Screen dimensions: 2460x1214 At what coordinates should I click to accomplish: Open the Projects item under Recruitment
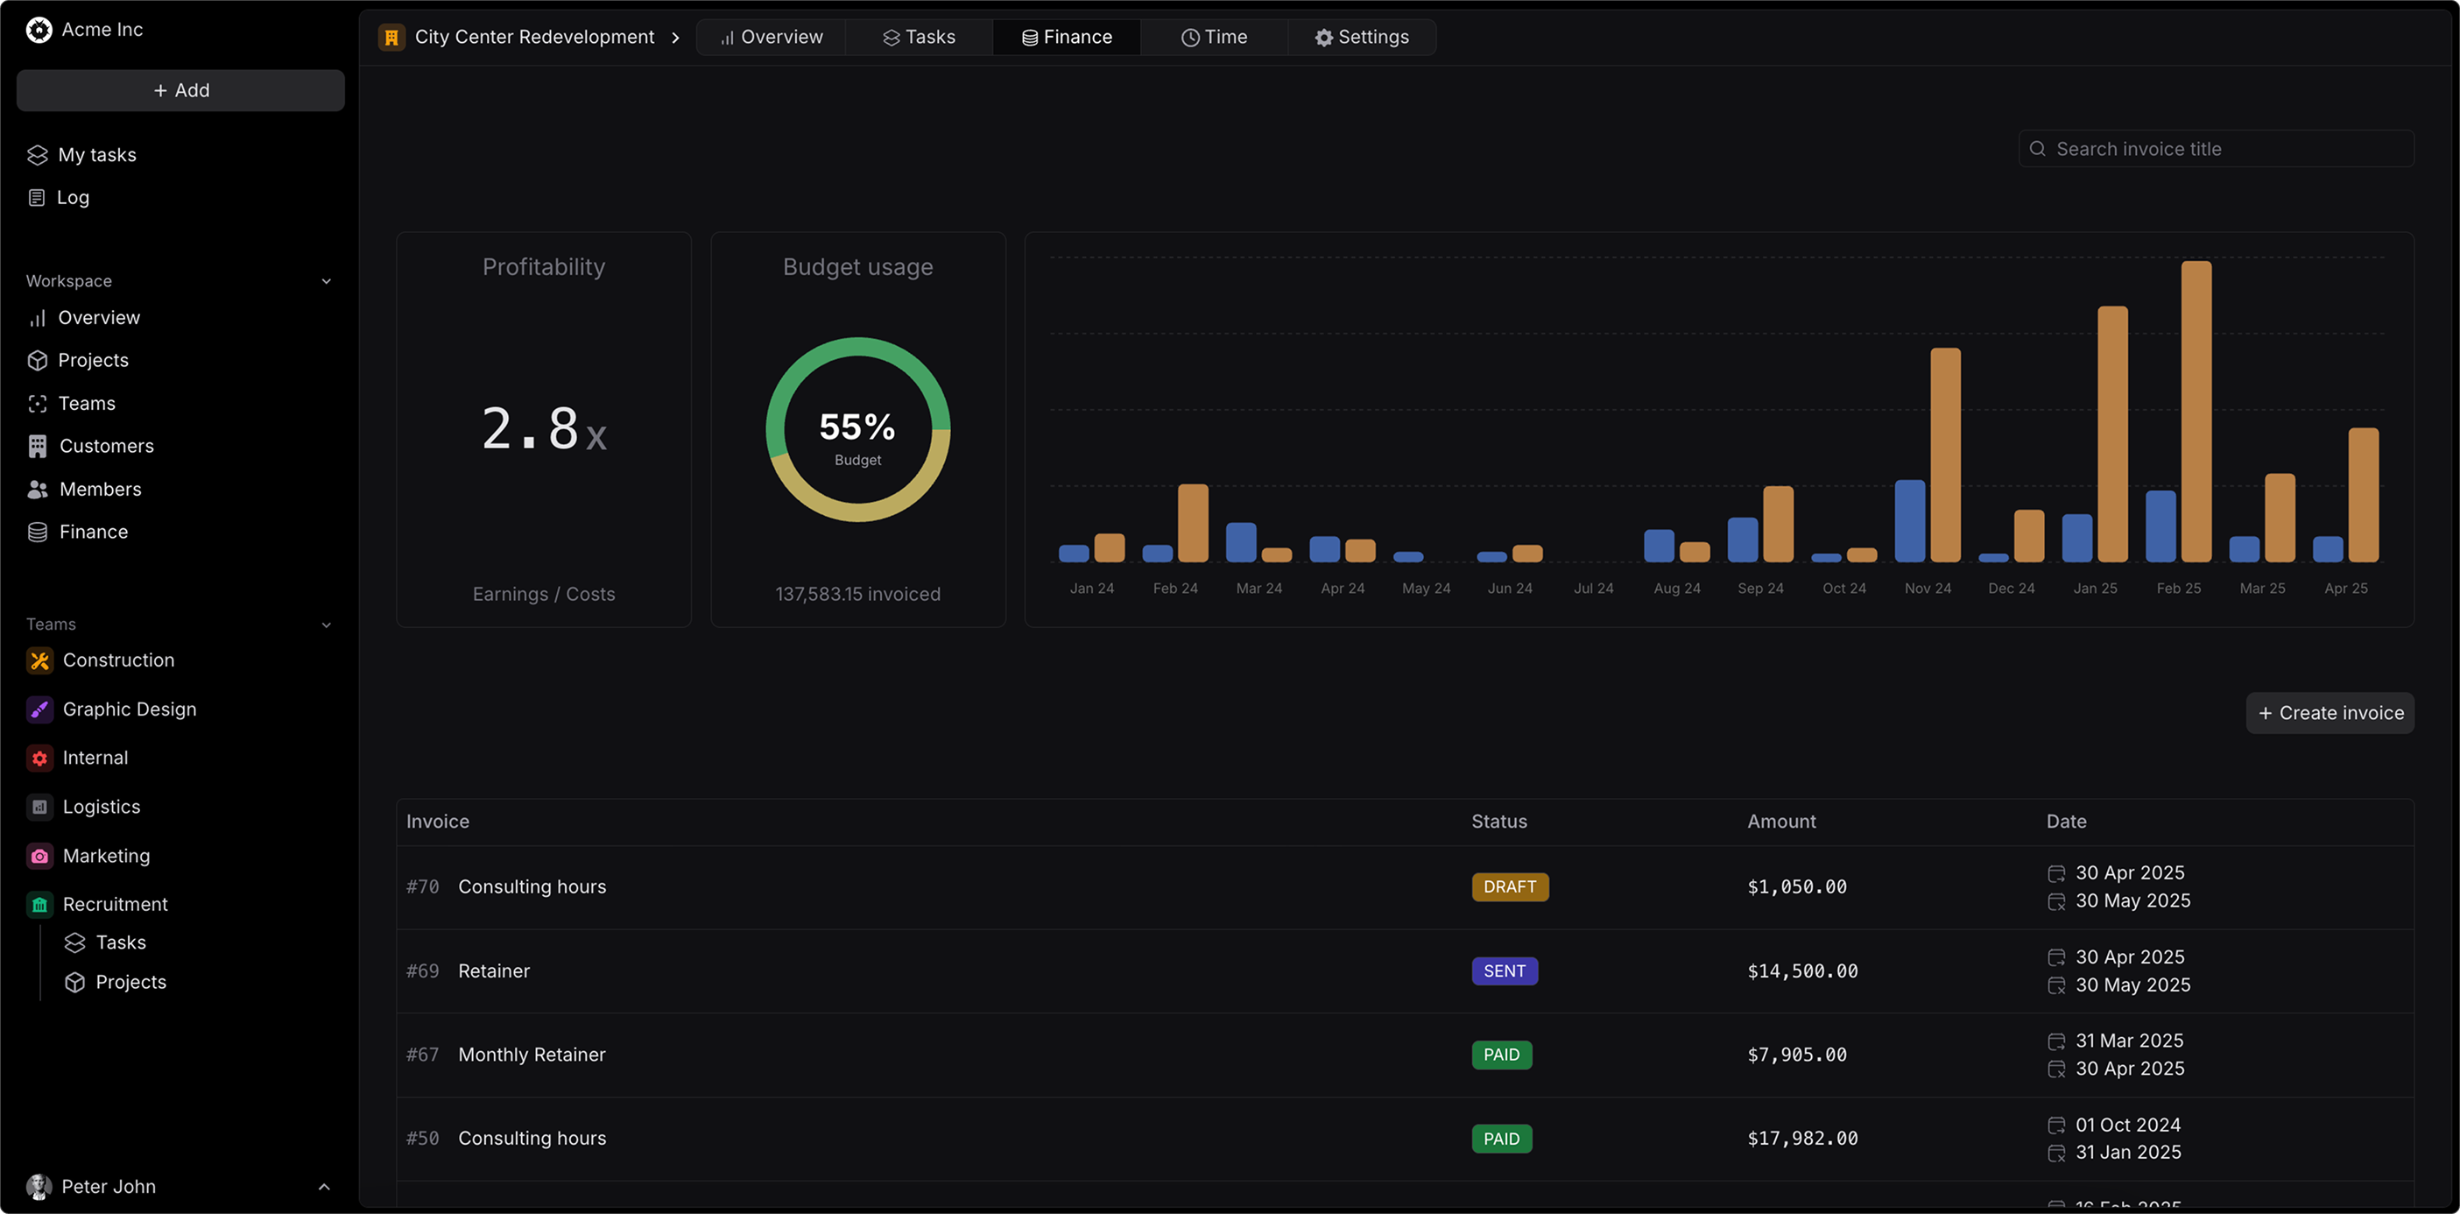(x=130, y=982)
